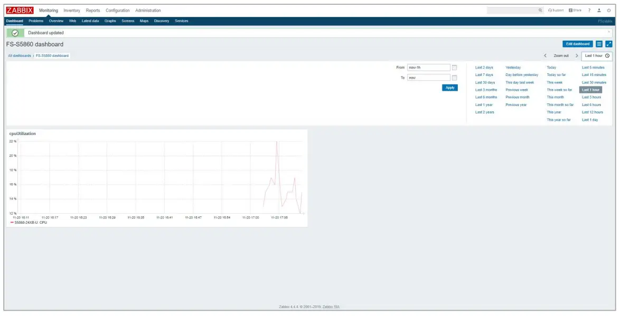Screen dimensions: 620x316
Task: Open the Screens submenu
Action: 128,21
